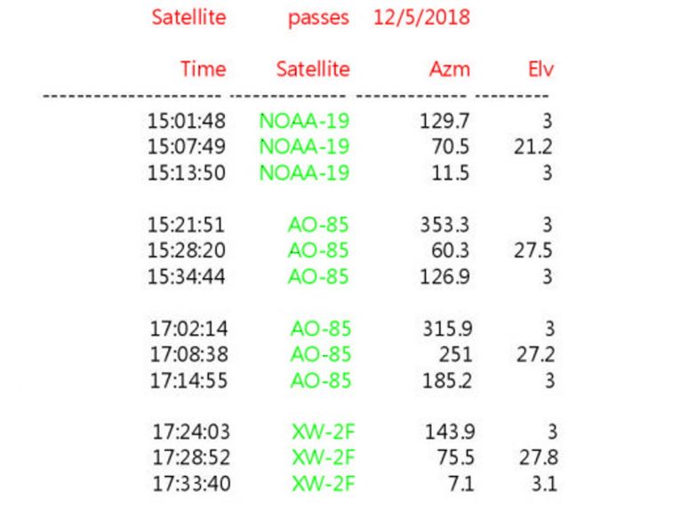Image resolution: width=673 pixels, height=508 pixels.
Task: Select XW-2F in the 17:24:03 row
Action: point(324,433)
